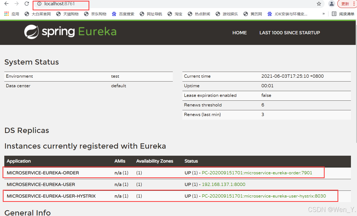
Task: Select the HOME menu item
Action: (x=239, y=33)
